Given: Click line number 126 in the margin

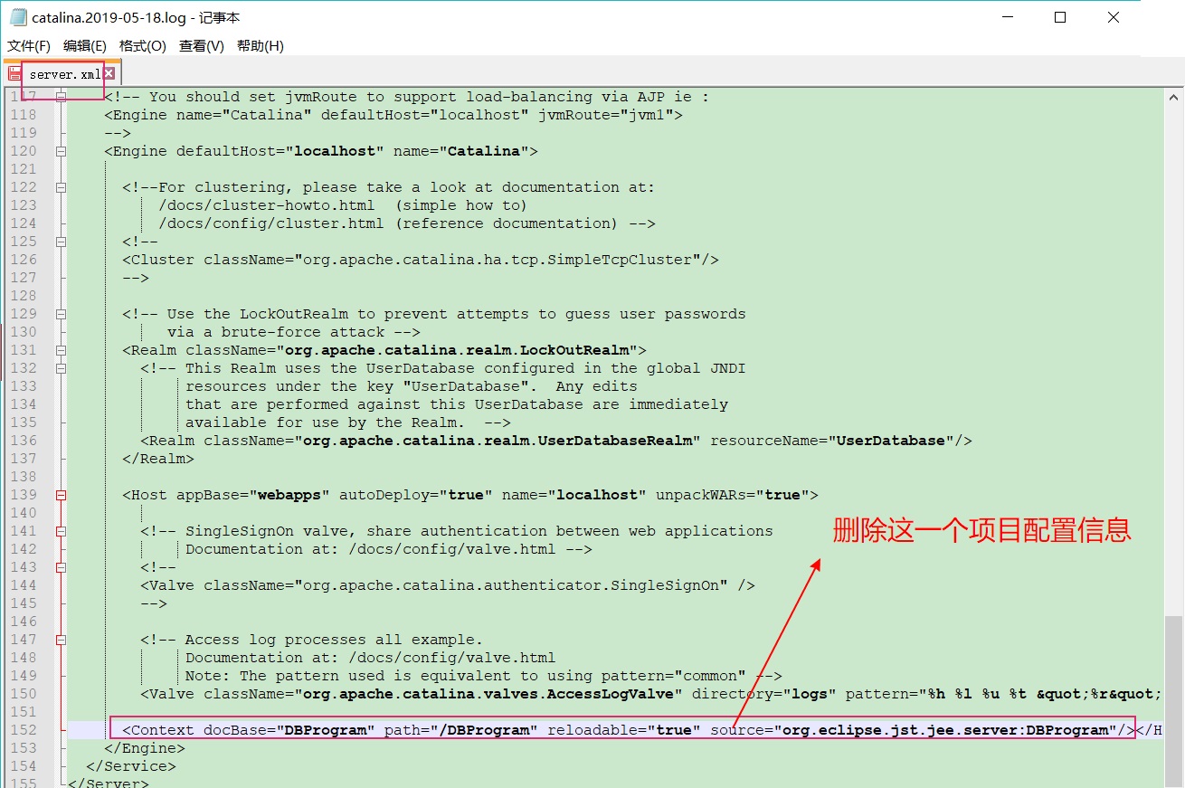Looking at the screenshot, I should click(x=24, y=260).
